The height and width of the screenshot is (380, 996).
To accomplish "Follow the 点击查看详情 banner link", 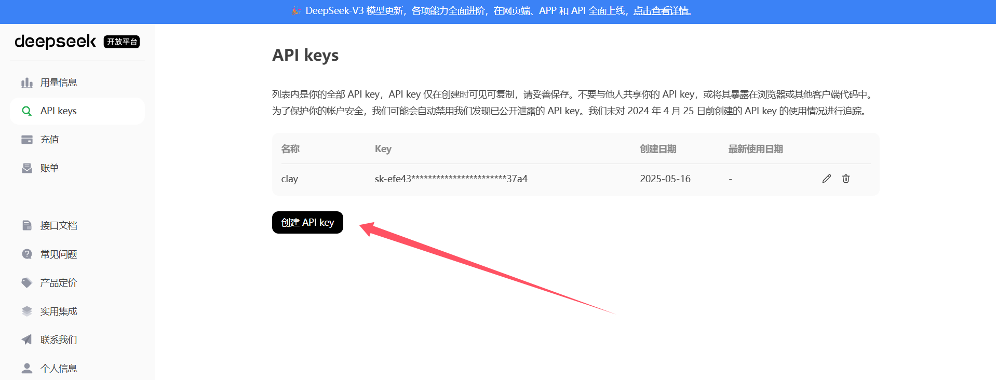I will point(661,11).
